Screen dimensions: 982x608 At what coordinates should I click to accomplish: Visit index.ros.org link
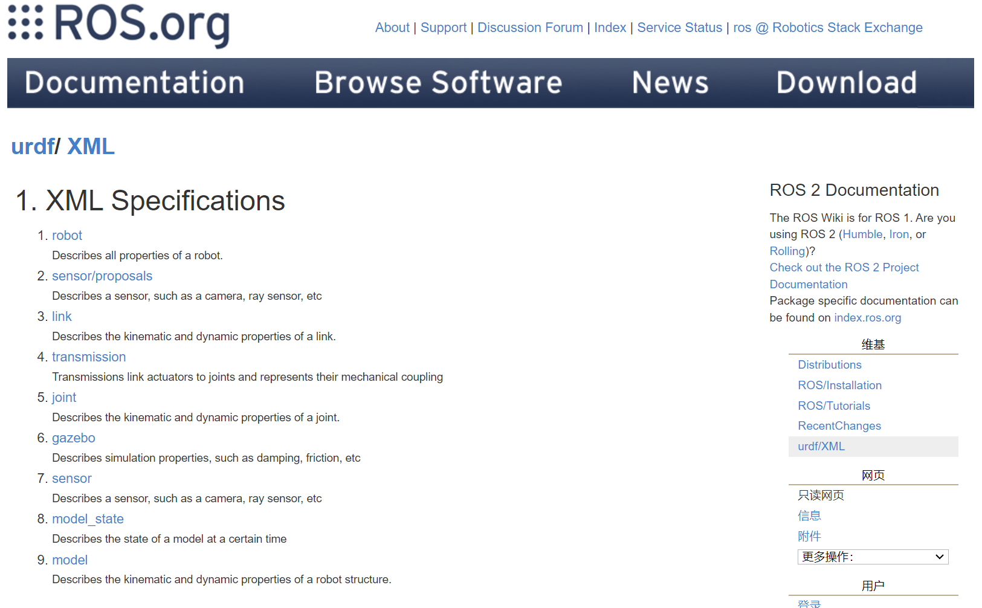click(x=868, y=318)
